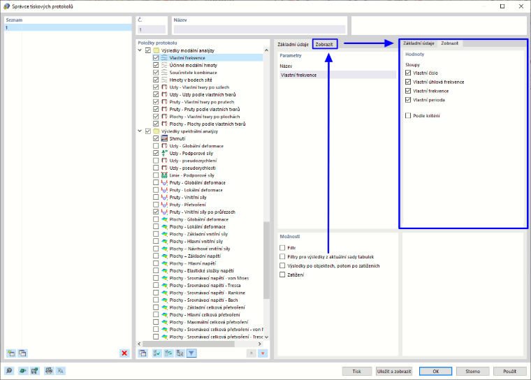Click the tree's scroll-down arrow
This screenshot has width=531, height=380.
click(266, 337)
